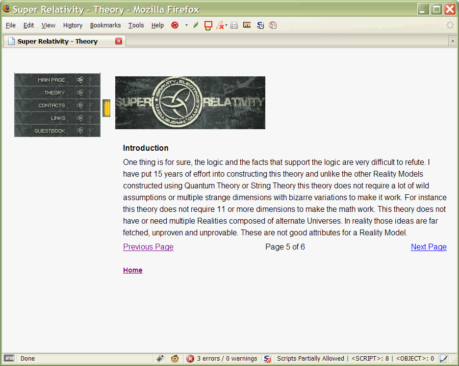Screen dimensions: 459x366
Task: Click 'Scripts Partially Allowed' status text
Action: (x=310, y=358)
